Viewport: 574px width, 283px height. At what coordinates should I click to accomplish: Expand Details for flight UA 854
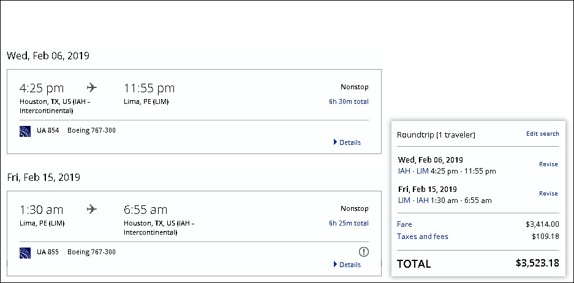[347, 142]
